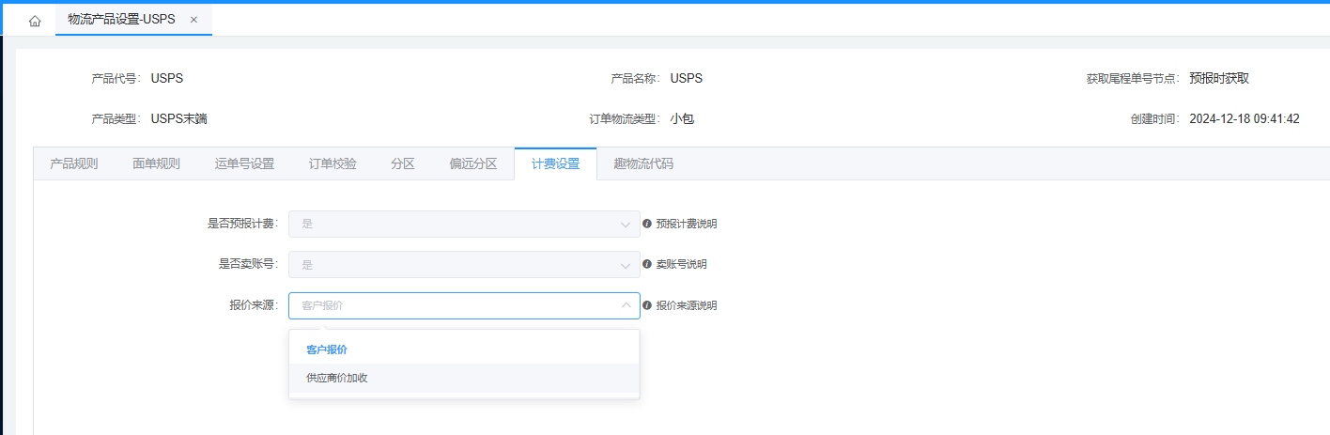Image resolution: width=1330 pixels, height=435 pixels.
Task: Switch to the 分区 tab
Action: (403, 163)
